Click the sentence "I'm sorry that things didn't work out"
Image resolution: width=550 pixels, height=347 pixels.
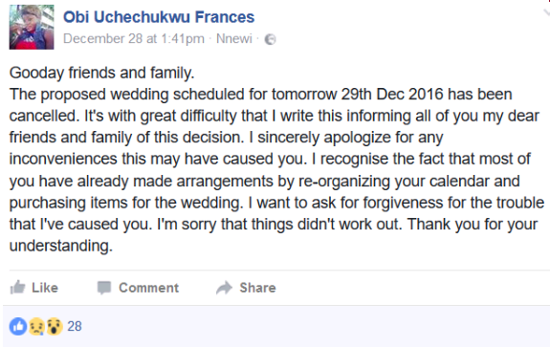tap(279, 225)
